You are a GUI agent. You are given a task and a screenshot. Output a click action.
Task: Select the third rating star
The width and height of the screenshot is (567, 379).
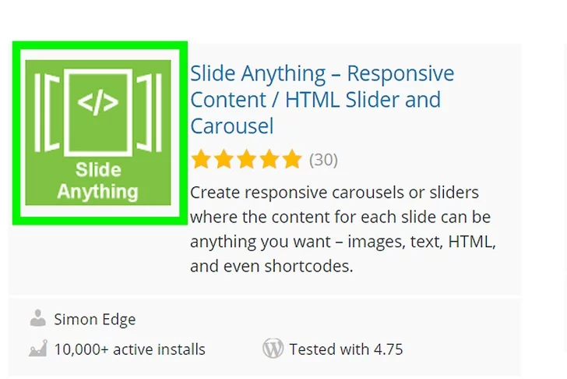point(246,160)
